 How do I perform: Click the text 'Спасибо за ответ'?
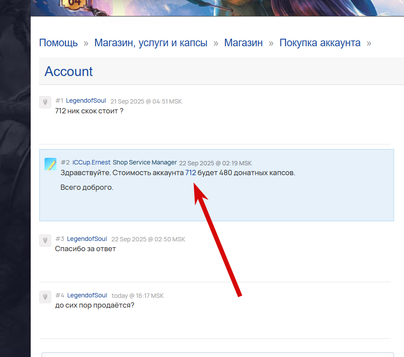pos(85,249)
